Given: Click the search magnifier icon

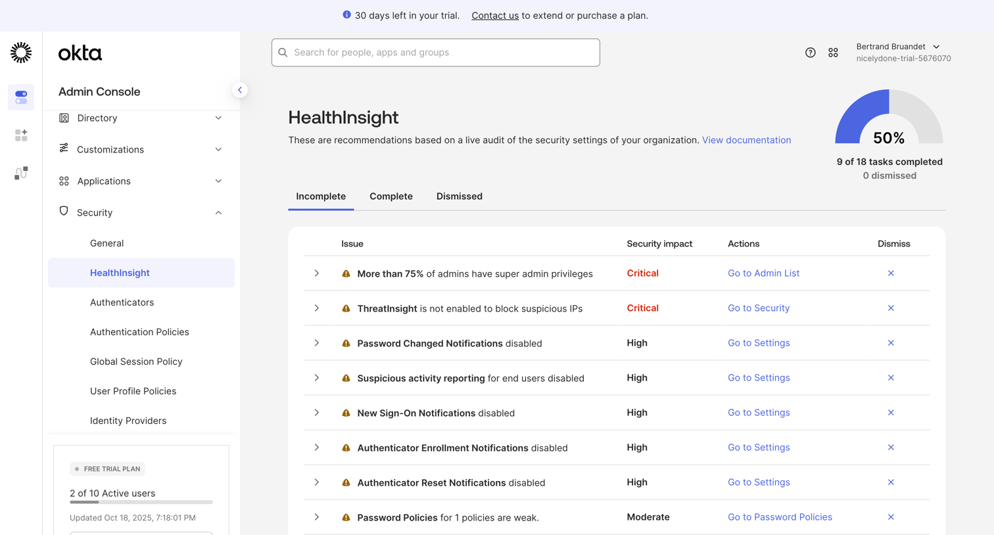Looking at the screenshot, I should [283, 53].
